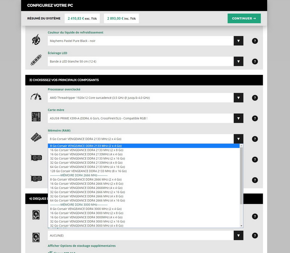
Task: Select 8 Go VENGEANCE 3000 MHz (2 x 4 Go)
Action: (x=144, y=209)
